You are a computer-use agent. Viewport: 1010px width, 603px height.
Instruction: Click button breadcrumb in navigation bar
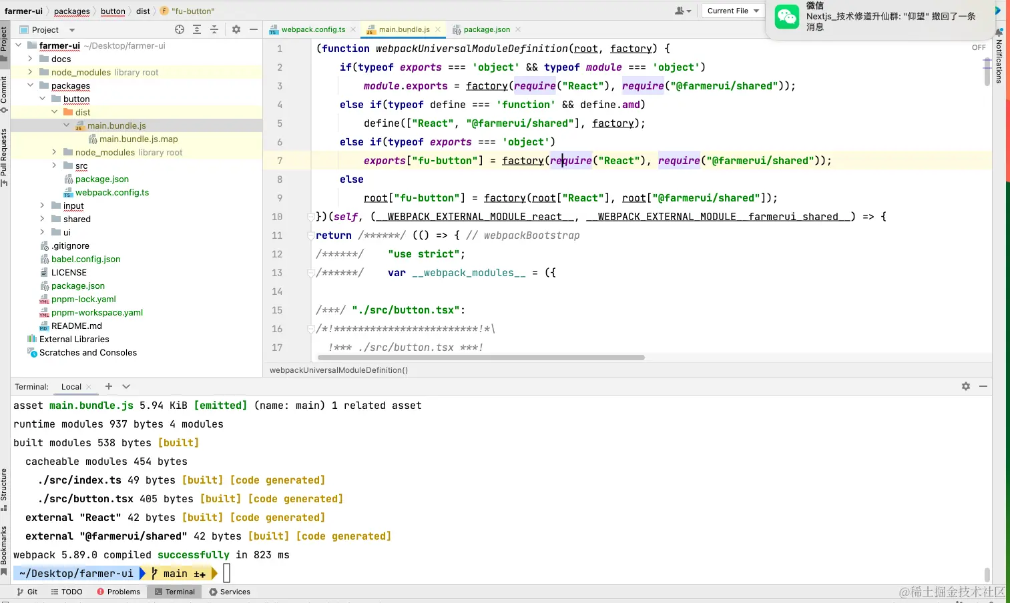coord(113,11)
